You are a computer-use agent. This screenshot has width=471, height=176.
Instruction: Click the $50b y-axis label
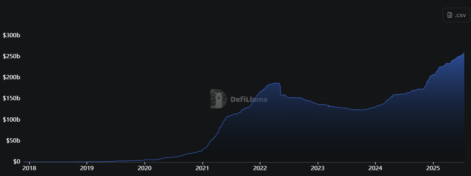tap(12, 140)
